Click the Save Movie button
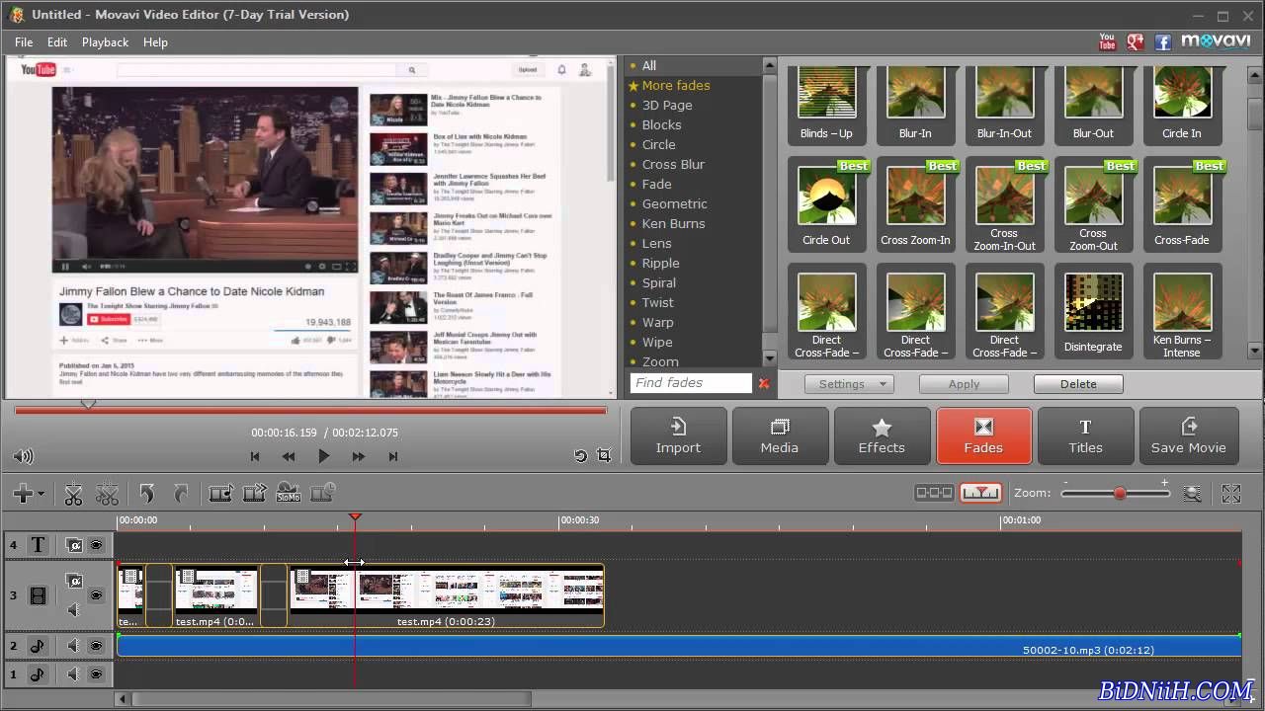Viewport: 1265px width, 711px height. point(1189,435)
